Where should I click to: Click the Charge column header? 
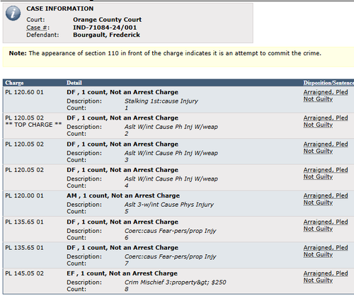pos(14,83)
